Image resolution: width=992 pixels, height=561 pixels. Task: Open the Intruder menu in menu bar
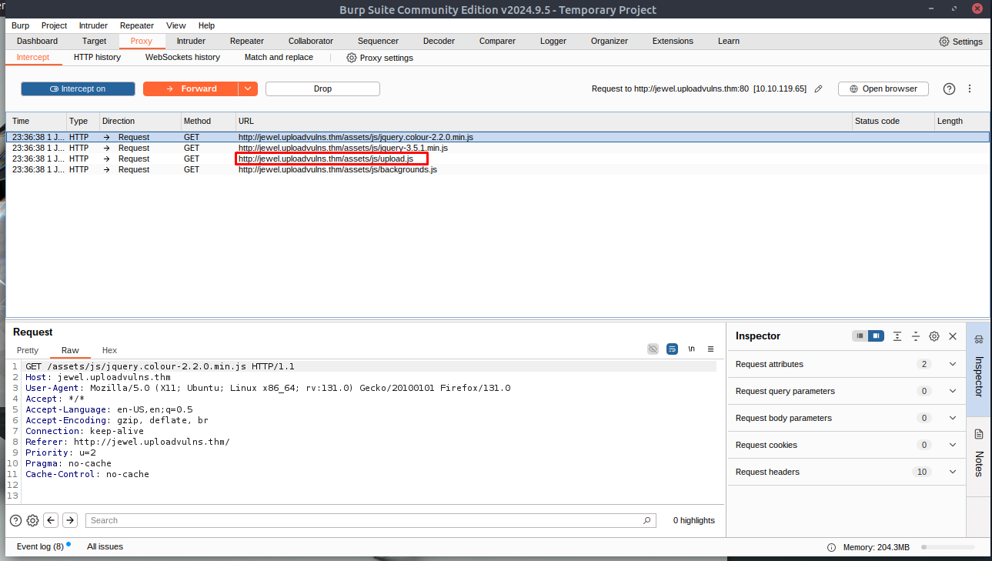[x=93, y=25]
